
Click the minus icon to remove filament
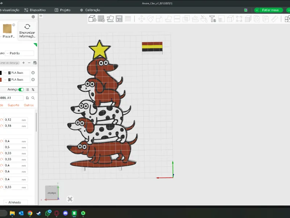point(29,63)
